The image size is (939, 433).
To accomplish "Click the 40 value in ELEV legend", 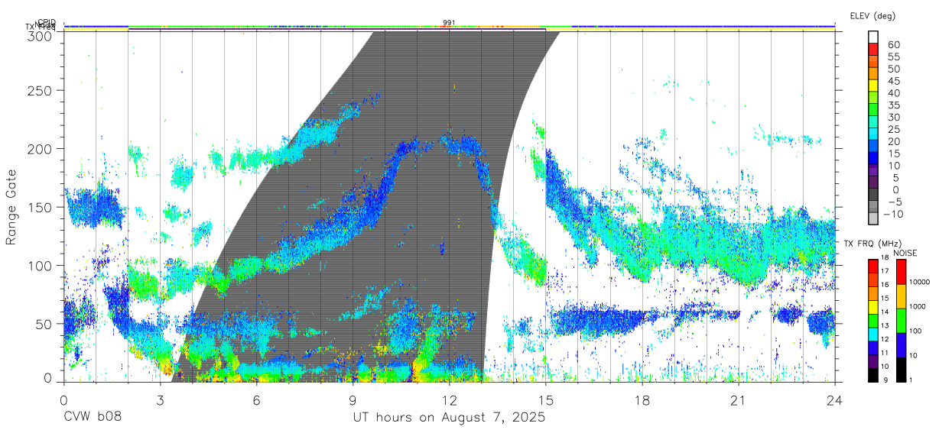I will pos(894,93).
